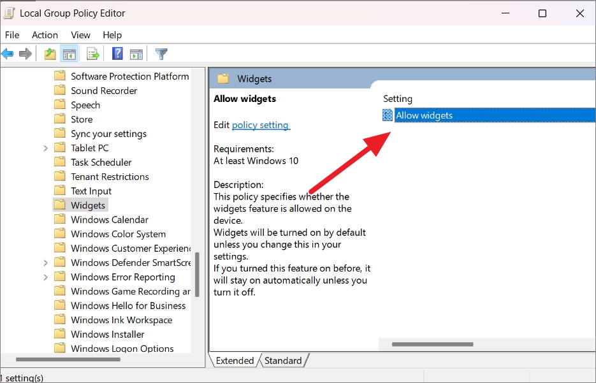Click the tree pane horizontal scrollbar thumb
This screenshot has height=383, width=596.
(x=68, y=359)
